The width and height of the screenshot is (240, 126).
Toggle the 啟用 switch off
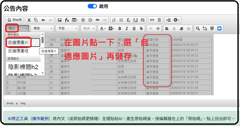[x=92, y=6]
